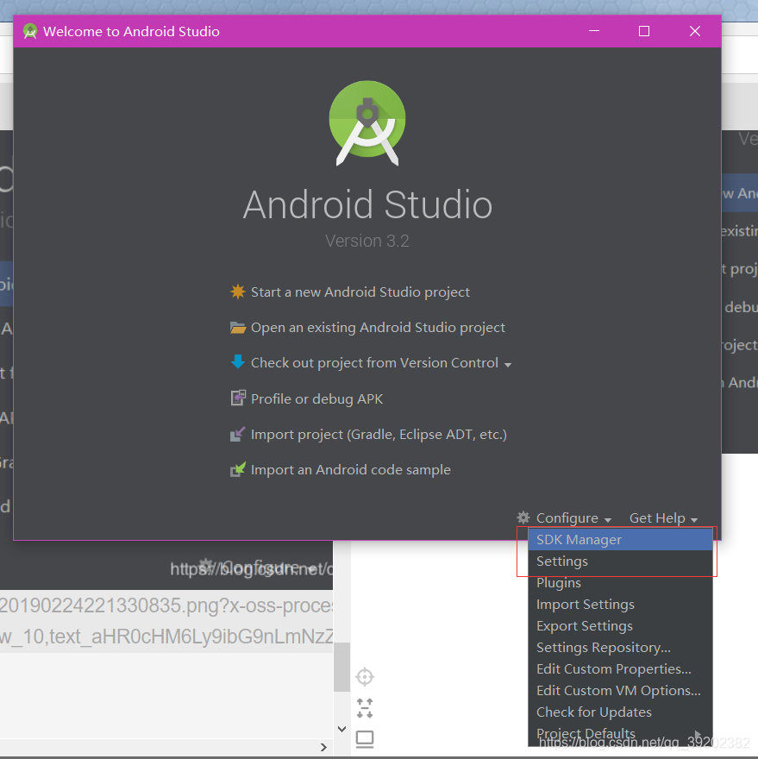The height and width of the screenshot is (759, 758).
Task: Click the orange starburst new project icon
Action: click(x=238, y=292)
